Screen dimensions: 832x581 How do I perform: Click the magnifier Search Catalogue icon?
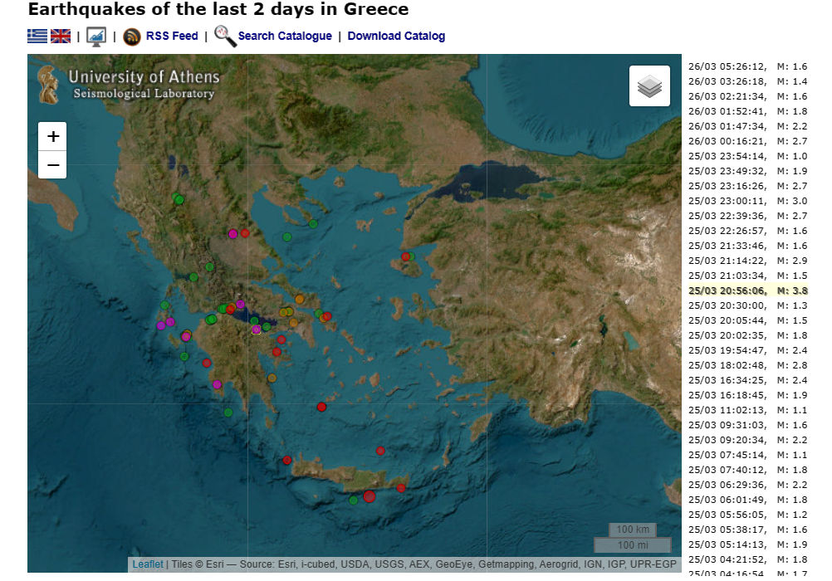pyautogui.click(x=225, y=36)
